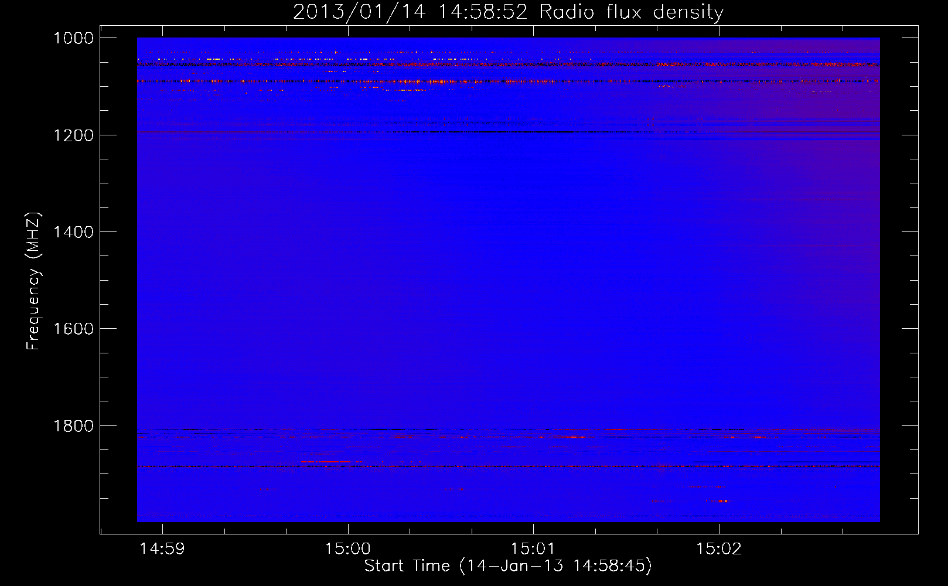Click the 15:02 time tick label

pos(719,549)
